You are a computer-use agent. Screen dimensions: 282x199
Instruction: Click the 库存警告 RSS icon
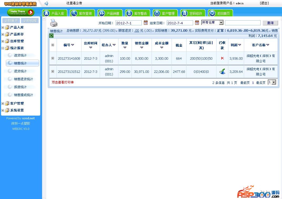(129, 13)
